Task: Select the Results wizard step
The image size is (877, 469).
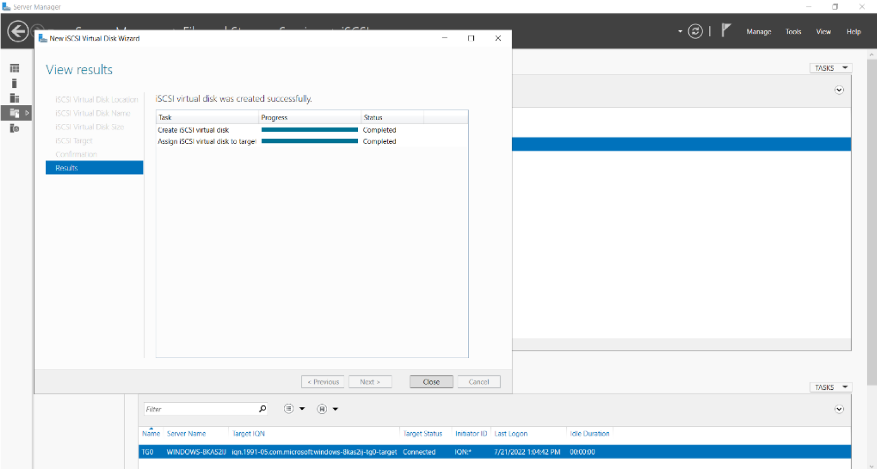Action: tap(94, 168)
